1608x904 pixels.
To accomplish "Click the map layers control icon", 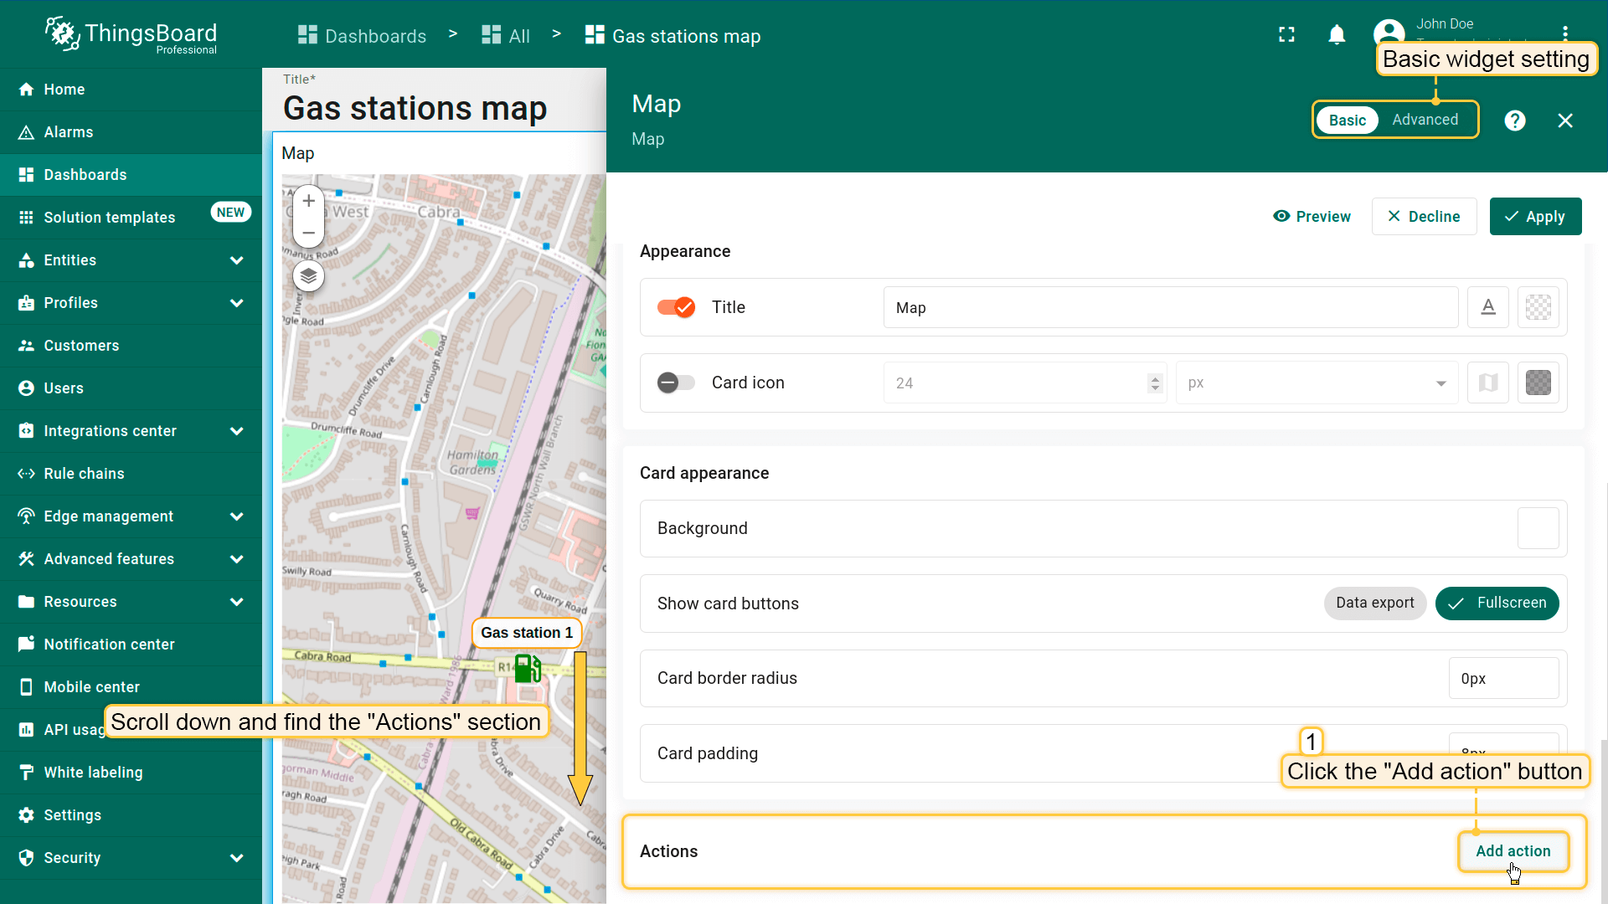I will (308, 275).
